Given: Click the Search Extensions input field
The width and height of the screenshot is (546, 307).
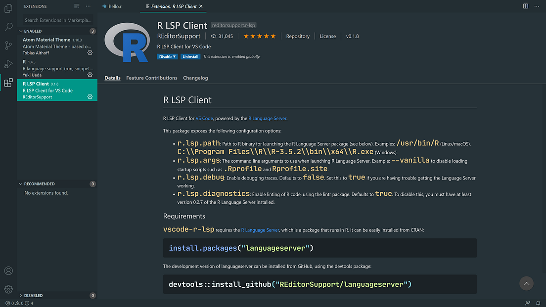Looking at the screenshot, I should [x=57, y=20].
